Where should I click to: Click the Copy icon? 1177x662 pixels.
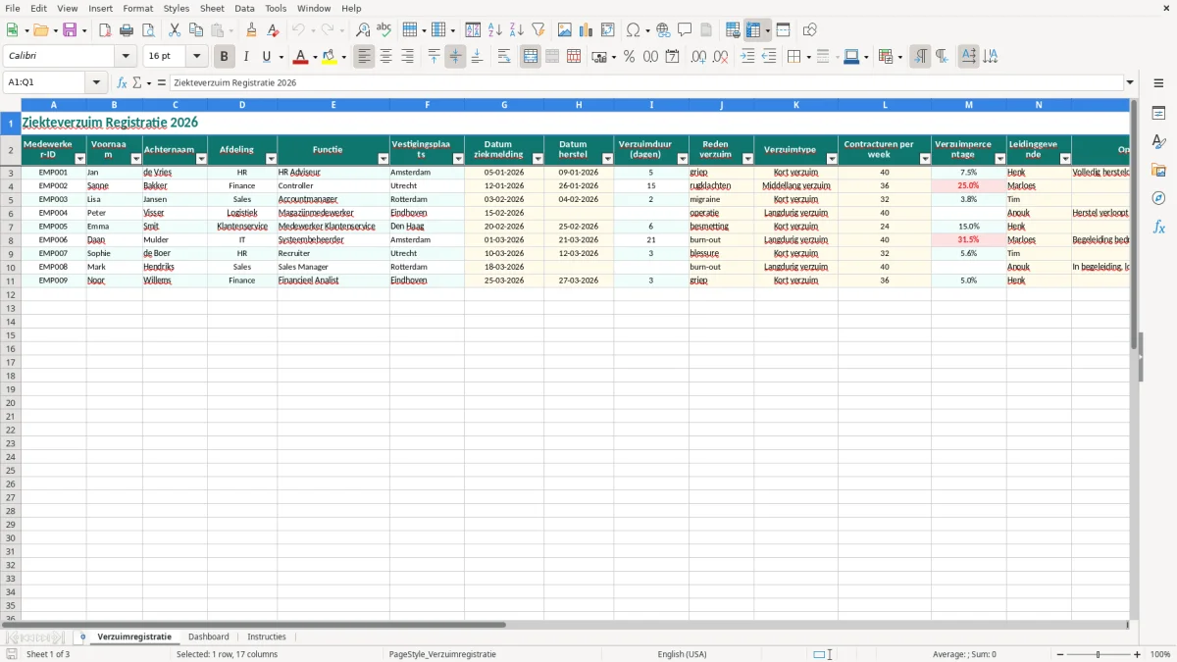(196, 30)
